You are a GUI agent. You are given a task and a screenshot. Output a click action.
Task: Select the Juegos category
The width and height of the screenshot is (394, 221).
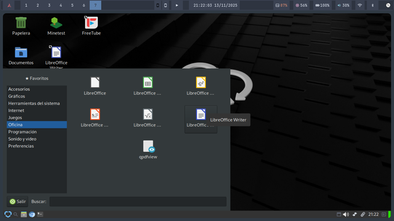(37, 118)
